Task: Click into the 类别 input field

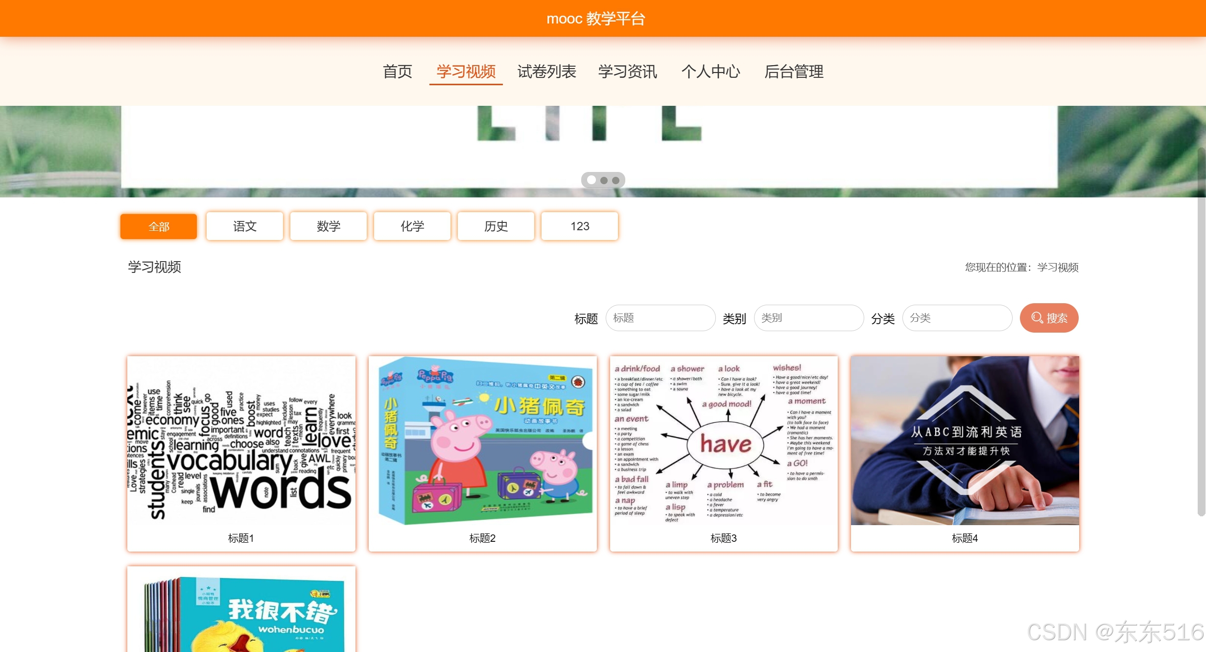Action: (808, 318)
